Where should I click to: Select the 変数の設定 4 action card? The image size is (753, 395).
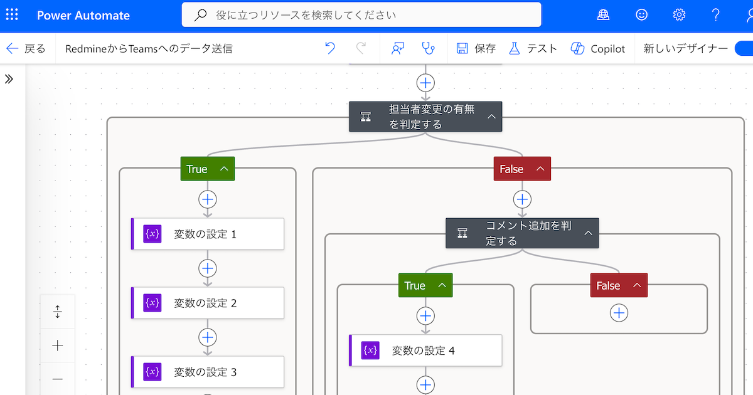click(x=425, y=350)
